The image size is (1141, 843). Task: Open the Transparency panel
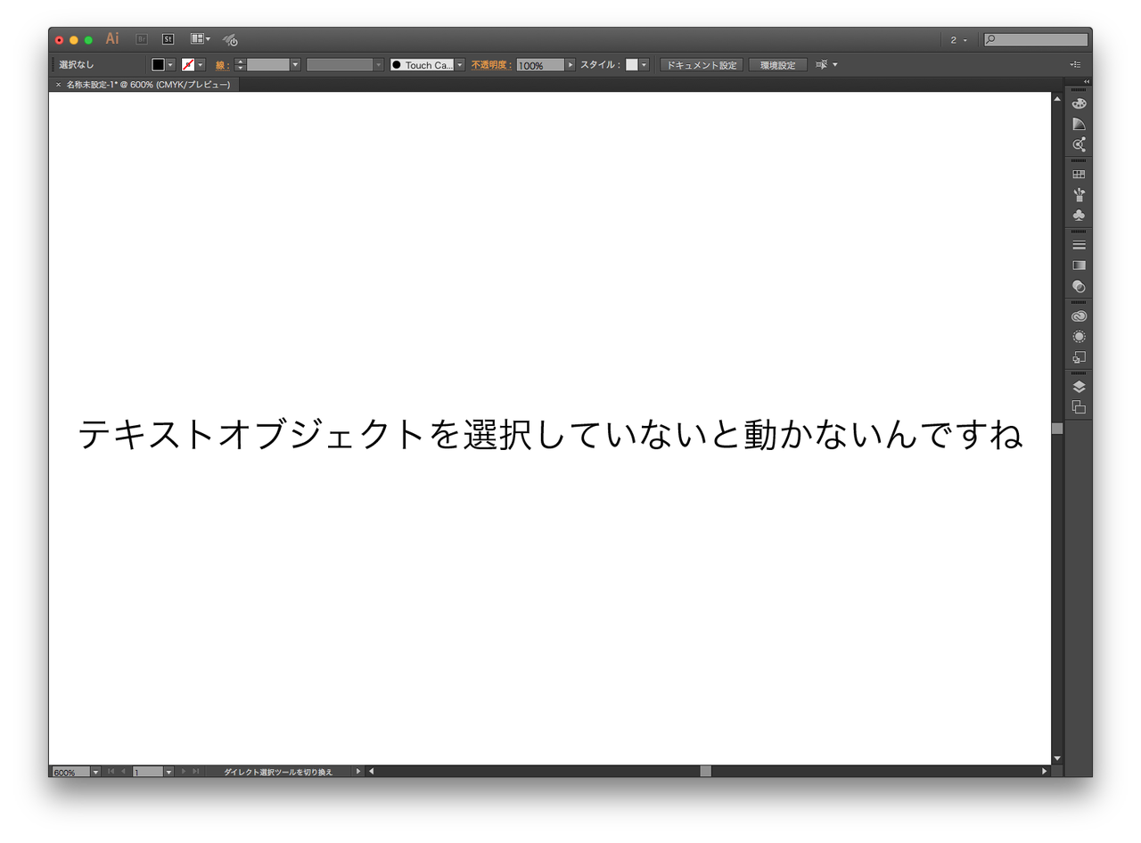tap(1079, 286)
